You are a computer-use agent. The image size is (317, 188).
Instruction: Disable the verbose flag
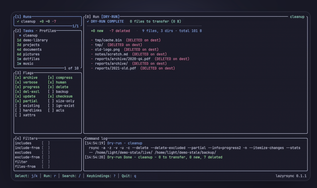18,82
